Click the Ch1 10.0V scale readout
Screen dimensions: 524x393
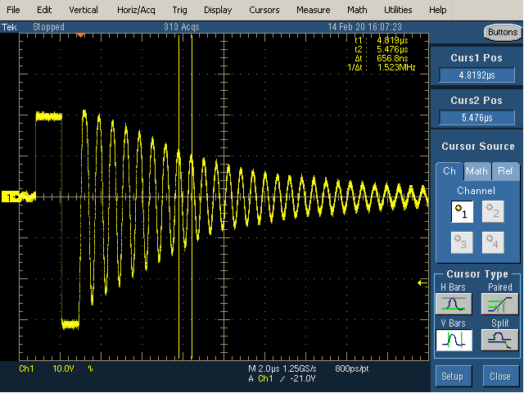pyautogui.click(x=47, y=368)
